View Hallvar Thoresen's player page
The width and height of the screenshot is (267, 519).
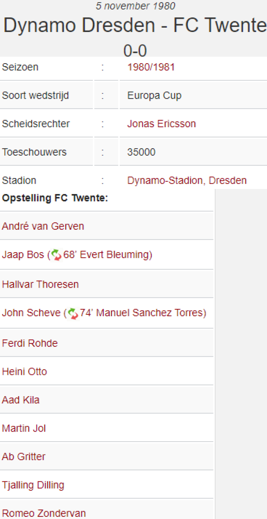40,285
